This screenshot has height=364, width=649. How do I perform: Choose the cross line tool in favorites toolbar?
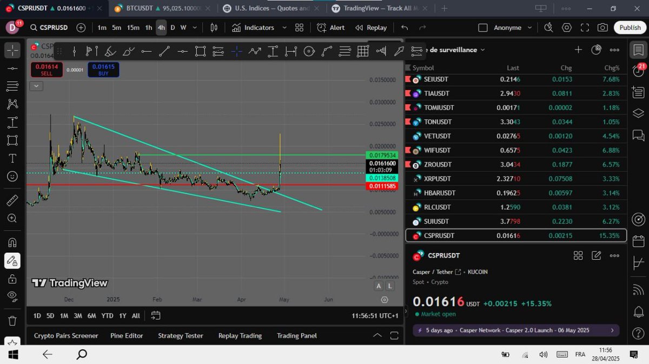[x=236, y=51]
